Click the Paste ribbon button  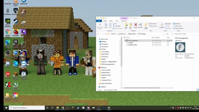(110, 26)
